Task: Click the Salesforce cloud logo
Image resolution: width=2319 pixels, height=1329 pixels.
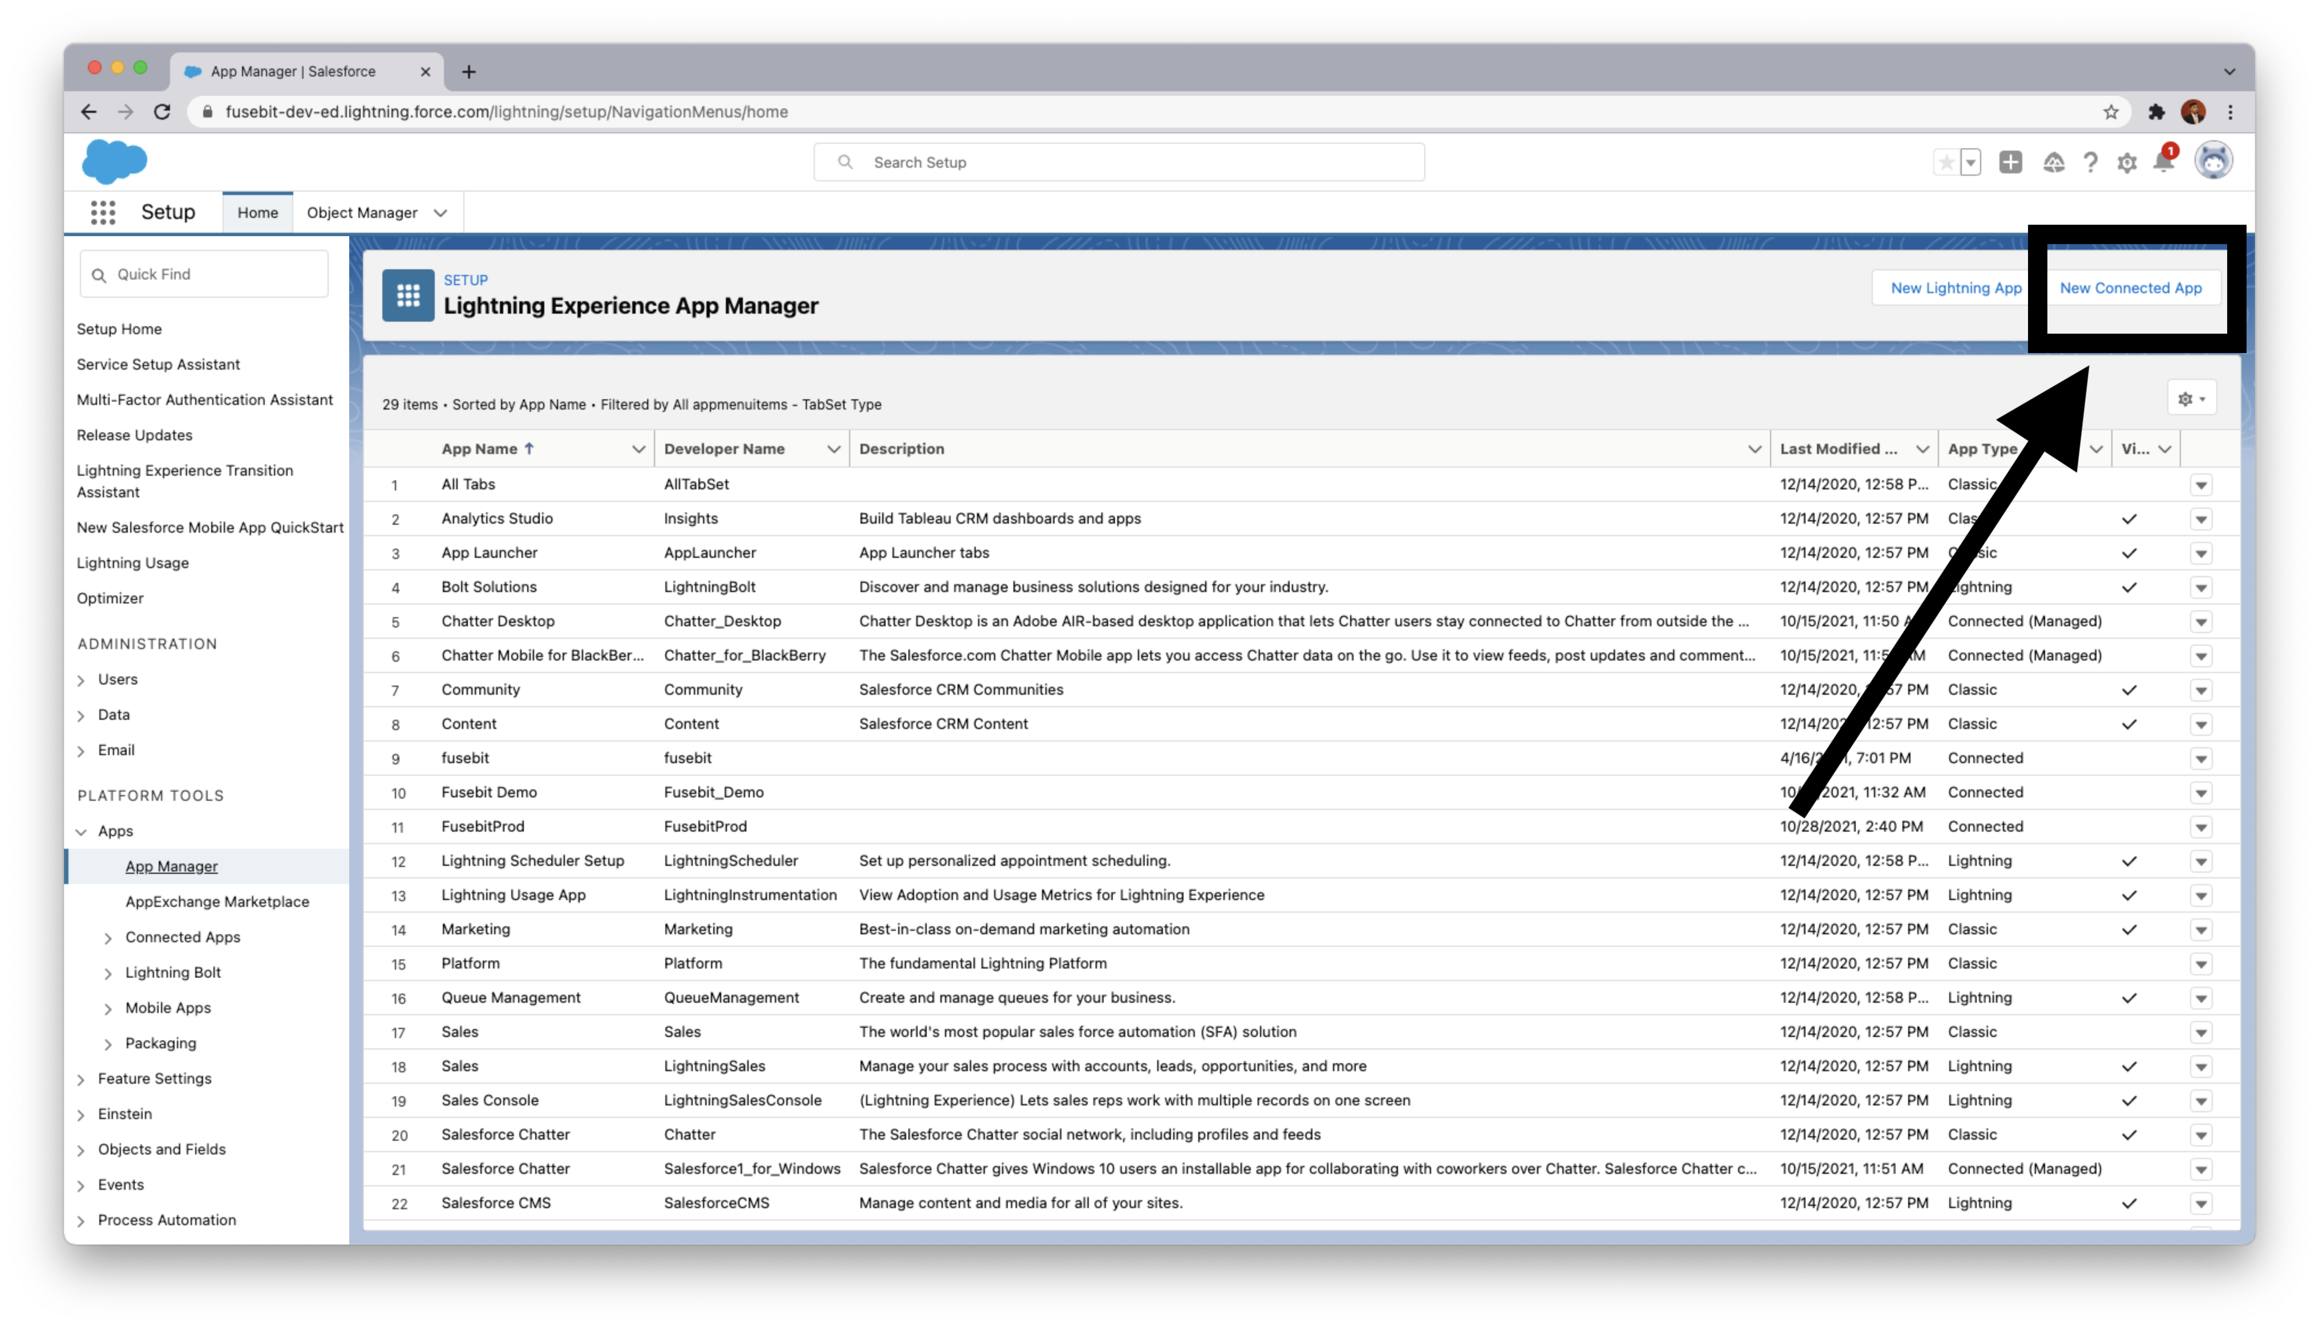Action: click(x=114, y=161)
